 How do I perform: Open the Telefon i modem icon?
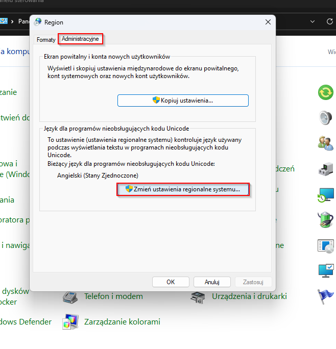pyautogui.click(x=70, y=296)
